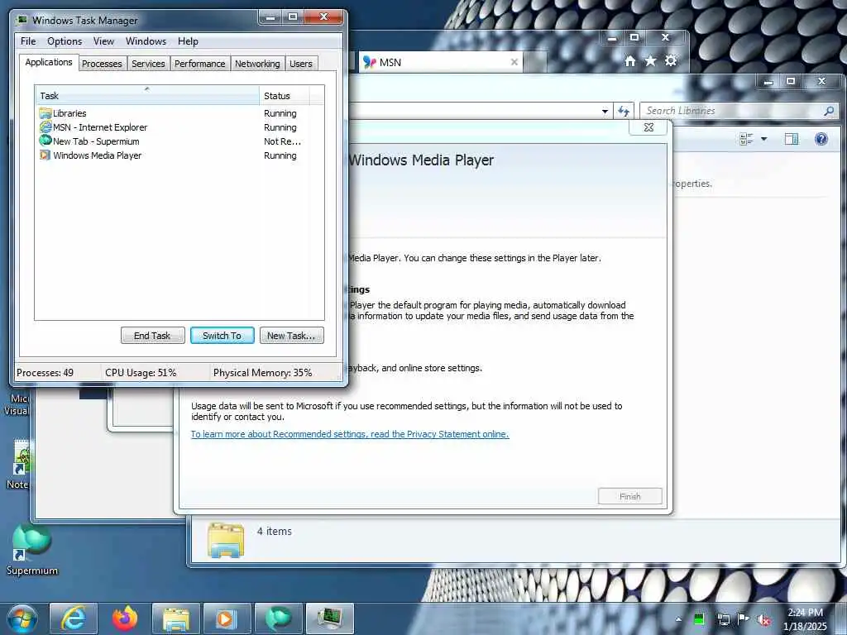
Task: Select the Applications tab
Action: click(49, 62)
